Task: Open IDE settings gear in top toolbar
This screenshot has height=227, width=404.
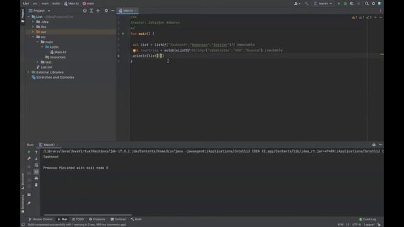Action: pos(373,4)
